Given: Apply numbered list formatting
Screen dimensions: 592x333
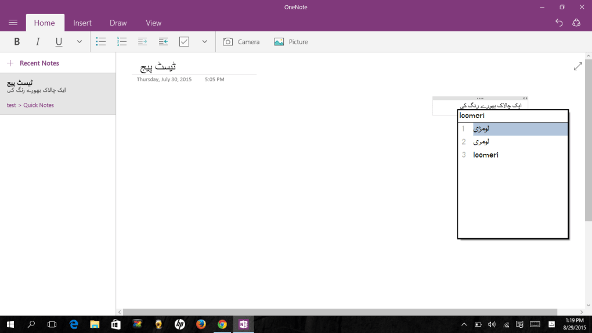Looking at the screenshot, I should coord(122,42).
